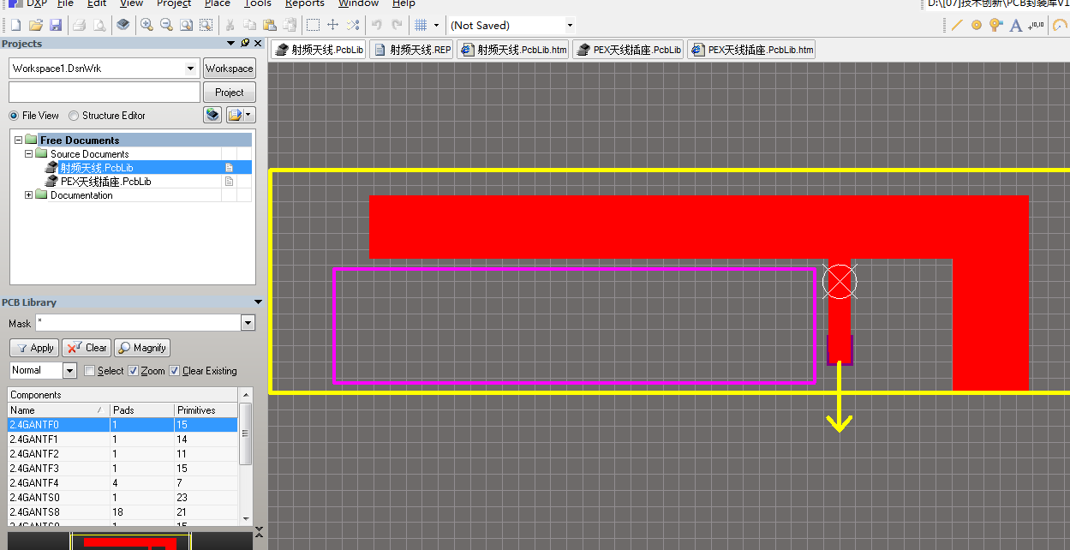Open the Workspace1.DsnWrk dropdown
This screenshot has height=550, width=1070.
tap(191, 69)
